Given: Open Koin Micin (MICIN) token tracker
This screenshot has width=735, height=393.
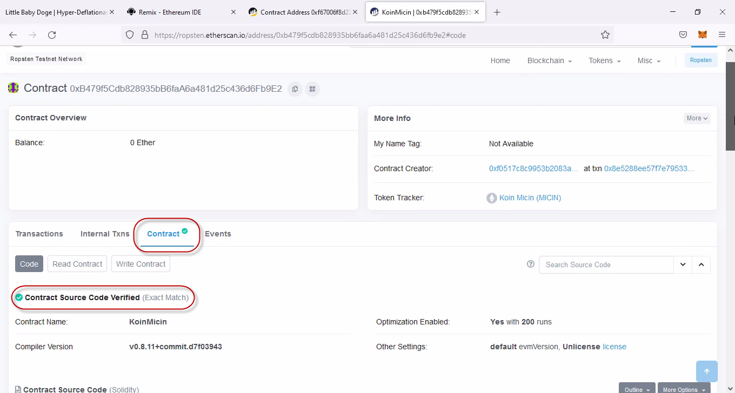Looking at the screenshot, I should (x=530, y=198).
